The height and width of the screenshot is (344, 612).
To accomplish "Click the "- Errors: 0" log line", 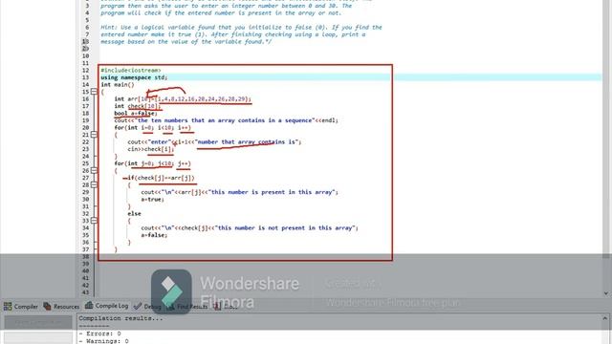I will coord(99,333).
